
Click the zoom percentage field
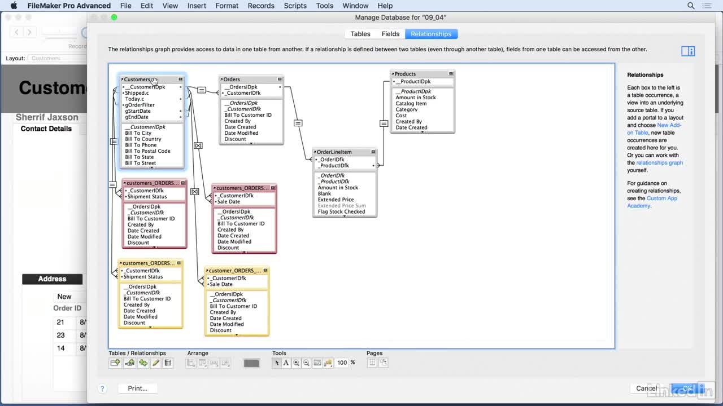[x=342, y=363]
